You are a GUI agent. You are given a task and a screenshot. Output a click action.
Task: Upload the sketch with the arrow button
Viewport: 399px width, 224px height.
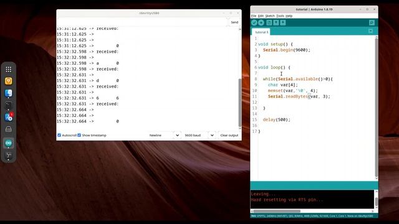coord(261,22)
